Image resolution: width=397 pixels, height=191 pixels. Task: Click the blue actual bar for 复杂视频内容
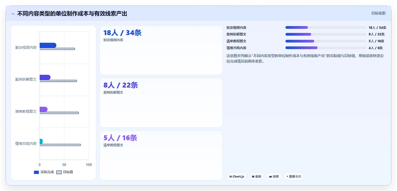tap(48, 45)
